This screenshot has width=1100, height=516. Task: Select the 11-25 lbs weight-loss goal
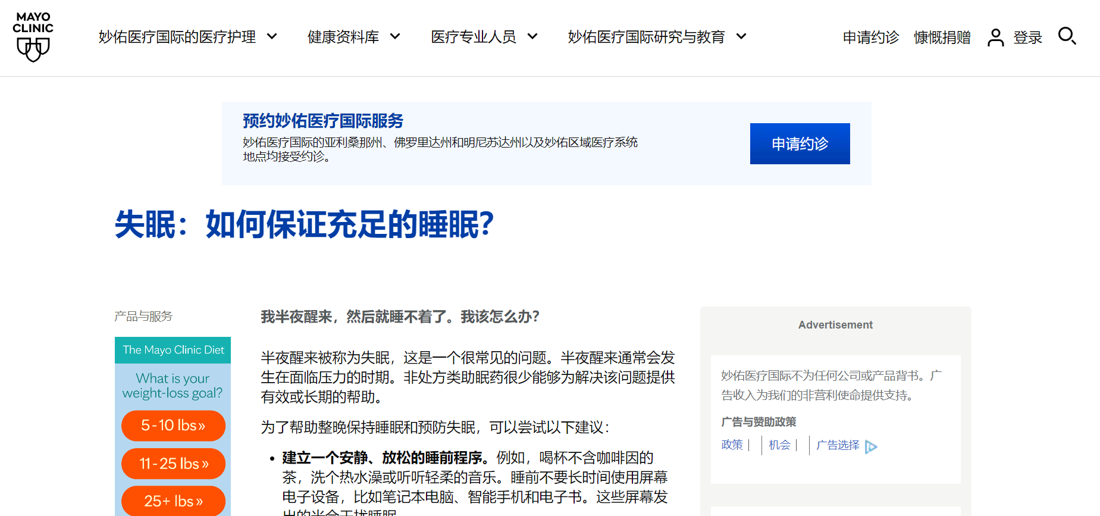point(173,464)
